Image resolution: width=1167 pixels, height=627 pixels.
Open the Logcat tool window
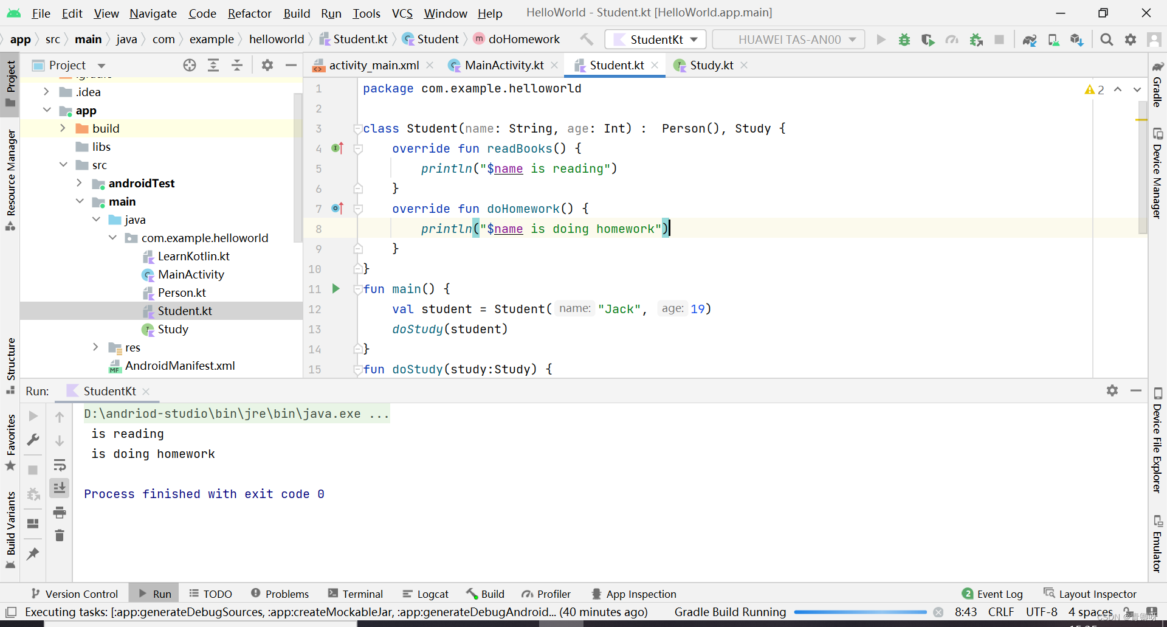pyautogui.click(x=425, y=594)
